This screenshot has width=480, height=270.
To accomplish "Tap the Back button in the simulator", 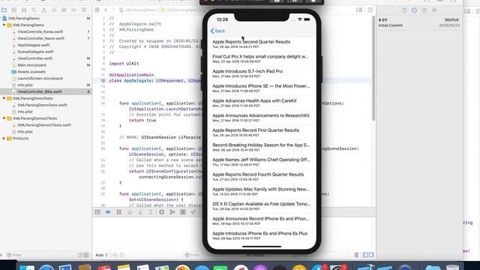I will (217, 31).
